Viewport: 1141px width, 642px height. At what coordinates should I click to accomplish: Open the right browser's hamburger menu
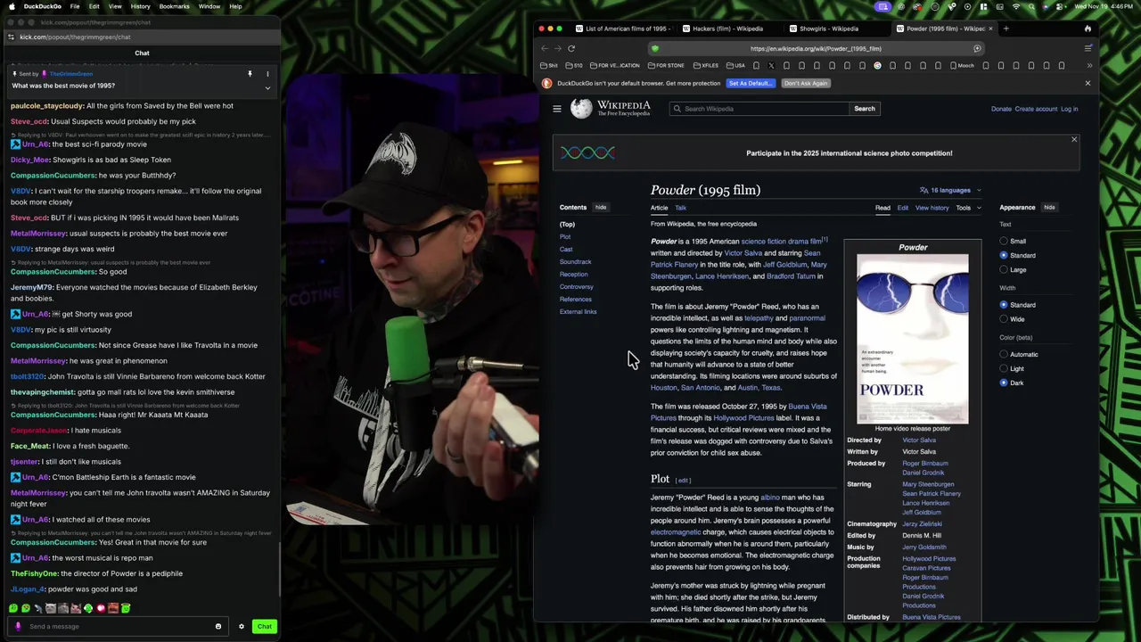[x=1088, y=48]
